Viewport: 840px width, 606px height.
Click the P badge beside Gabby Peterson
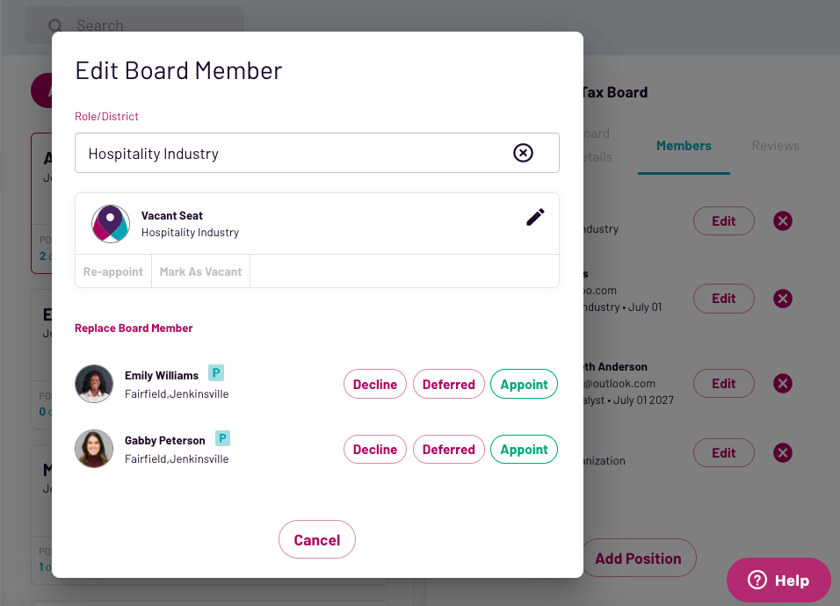click(223, 437)
